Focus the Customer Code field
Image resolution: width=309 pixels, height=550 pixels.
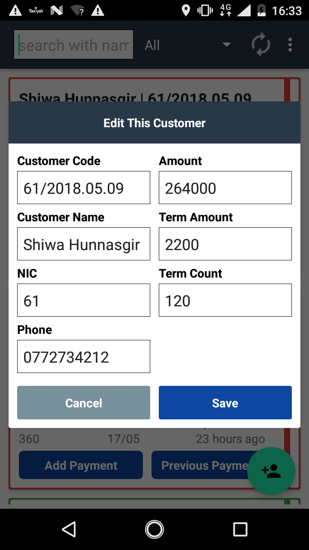click(x=84, y=188)
